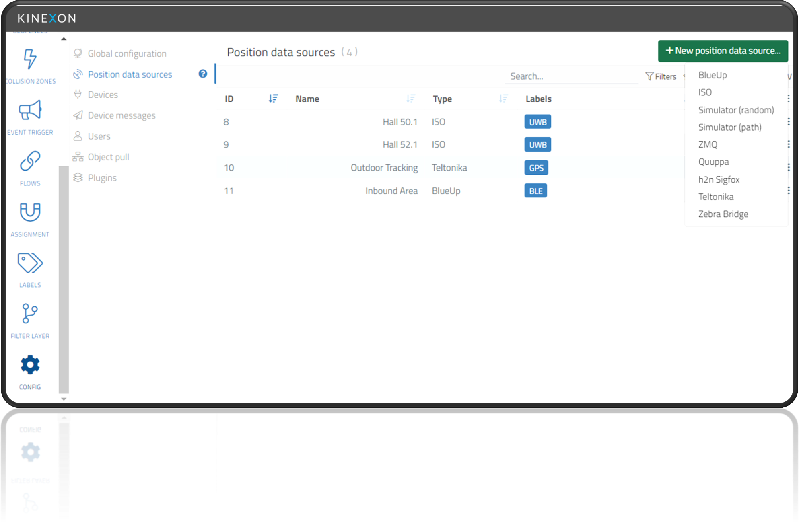Open the Filters dropdown
The height and width of the screenshot is (522, 799).
pos(661,76)
